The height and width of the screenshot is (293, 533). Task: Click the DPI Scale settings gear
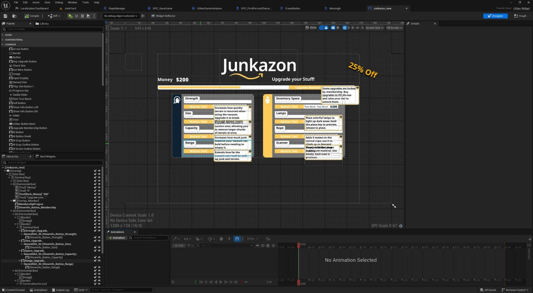(401, 226)
